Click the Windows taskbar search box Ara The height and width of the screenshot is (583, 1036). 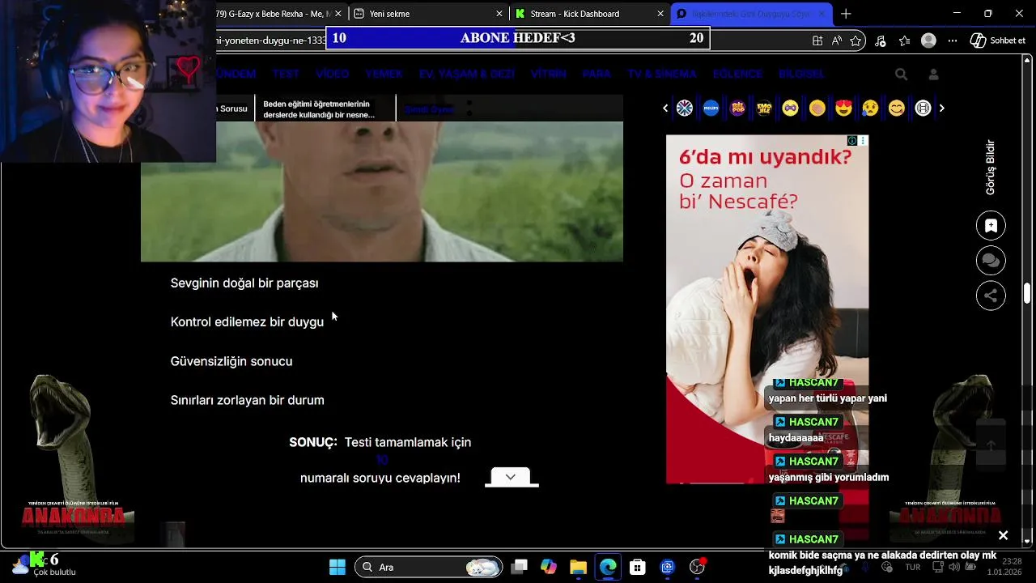[x=429, y=567]
